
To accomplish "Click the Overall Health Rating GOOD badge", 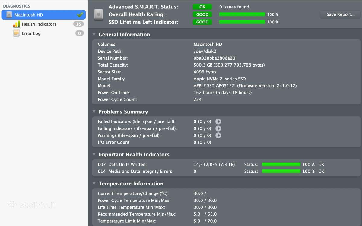I will coord(202,14).
